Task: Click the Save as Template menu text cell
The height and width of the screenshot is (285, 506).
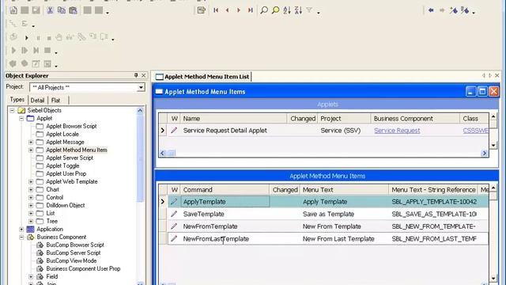Action: pyautogui.click(x=345, y=214)
